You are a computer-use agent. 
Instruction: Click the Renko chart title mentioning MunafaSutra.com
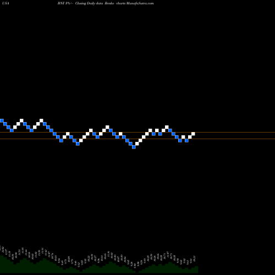pos(106,3)
